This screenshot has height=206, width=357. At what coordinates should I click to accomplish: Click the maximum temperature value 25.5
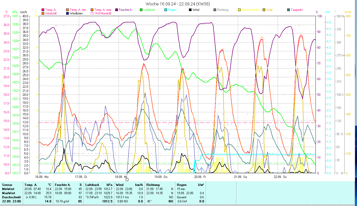pos(49,193)
